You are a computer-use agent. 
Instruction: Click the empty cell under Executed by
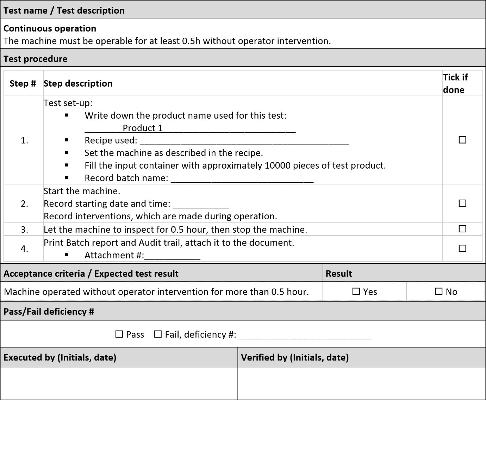click(x=119, y=383)
